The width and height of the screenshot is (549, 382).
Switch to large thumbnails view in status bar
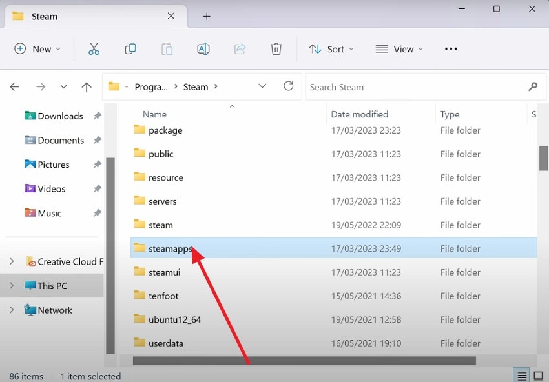pos(538,375)
